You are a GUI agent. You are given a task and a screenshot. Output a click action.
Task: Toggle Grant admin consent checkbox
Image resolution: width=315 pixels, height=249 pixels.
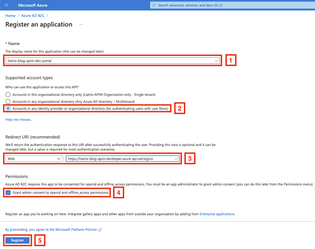click(8, 193)
